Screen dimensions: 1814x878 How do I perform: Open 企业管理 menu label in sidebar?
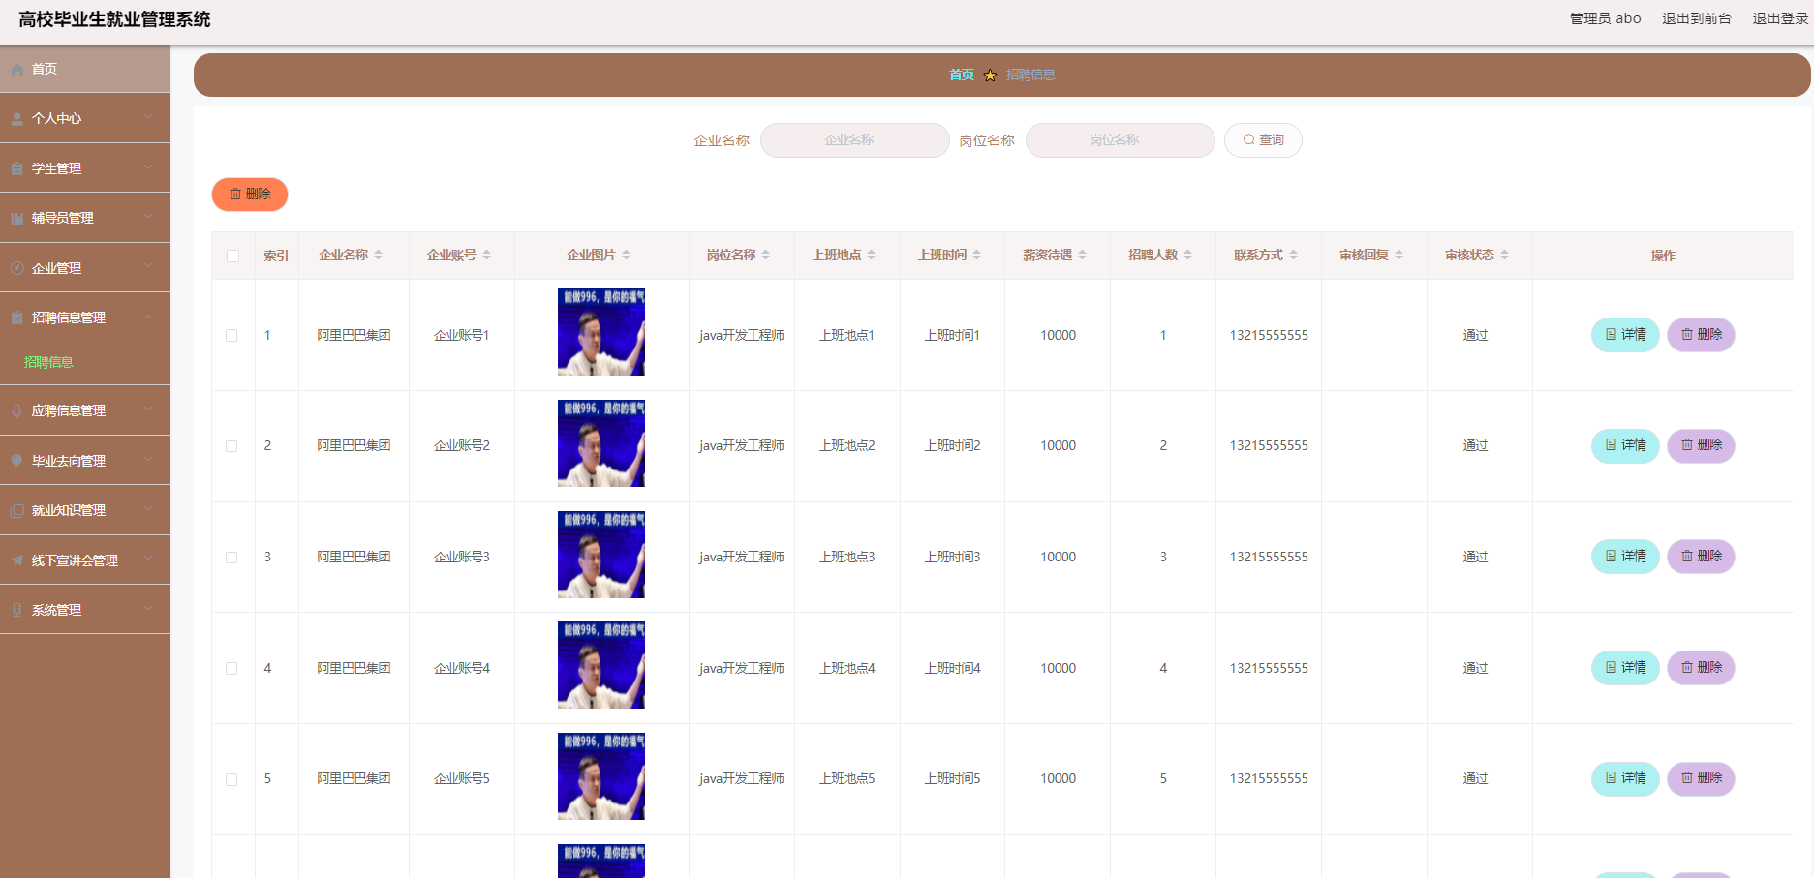click(x=56, y=268)
